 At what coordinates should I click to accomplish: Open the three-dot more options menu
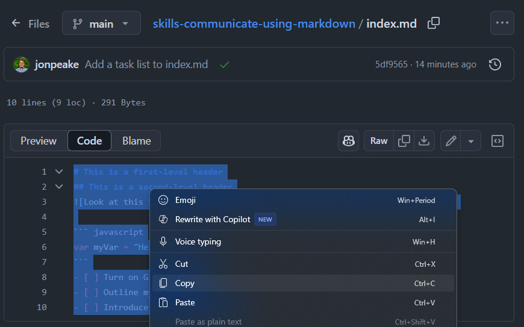click(502, 23)
